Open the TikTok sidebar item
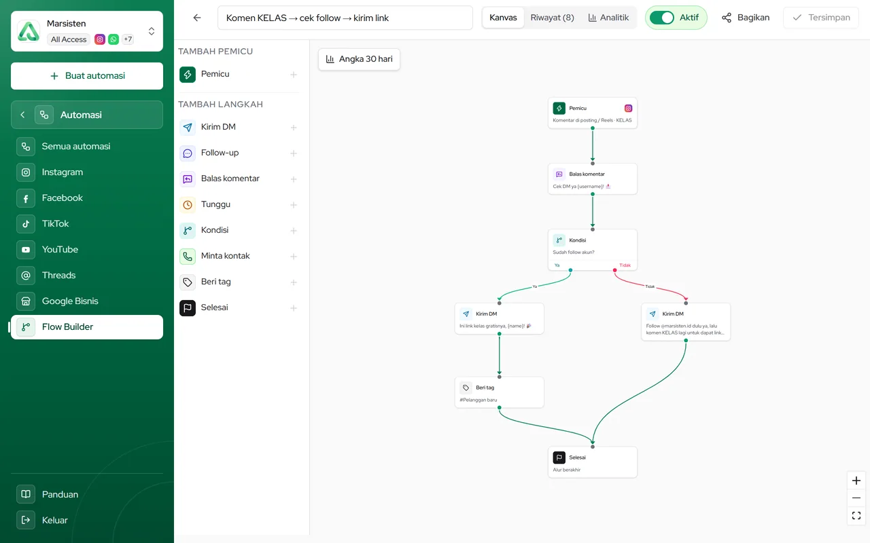870x543 pixels. [x=87, y=224]
